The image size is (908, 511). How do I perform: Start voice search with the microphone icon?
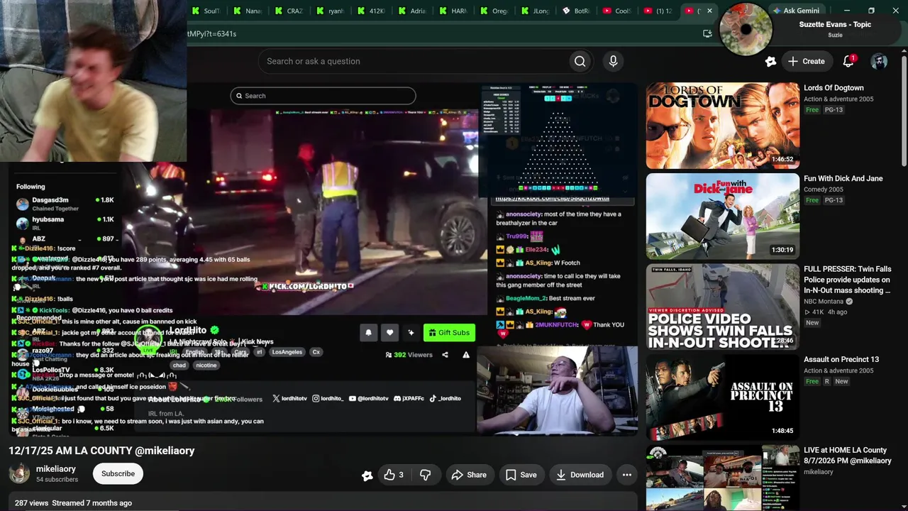point(614,61)
